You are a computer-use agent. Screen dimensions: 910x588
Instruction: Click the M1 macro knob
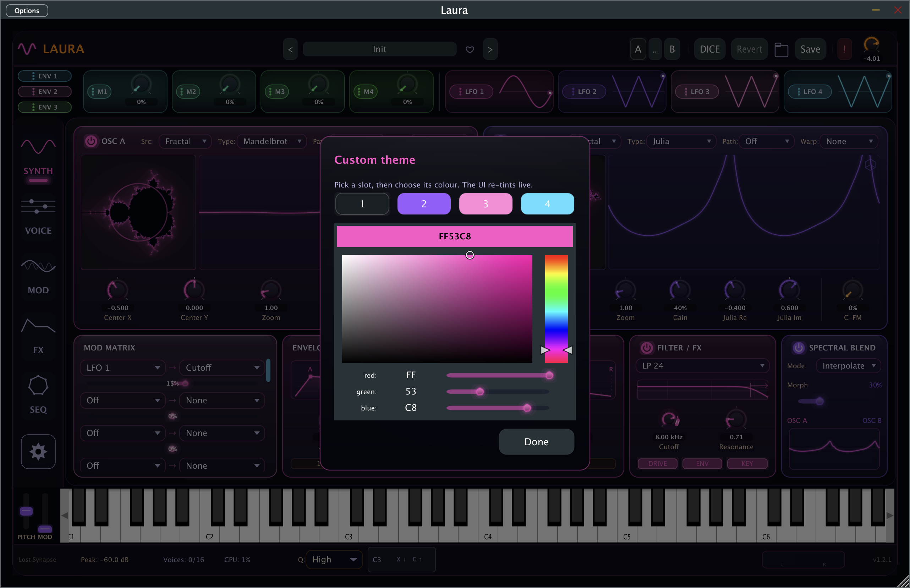pos(141,85)
